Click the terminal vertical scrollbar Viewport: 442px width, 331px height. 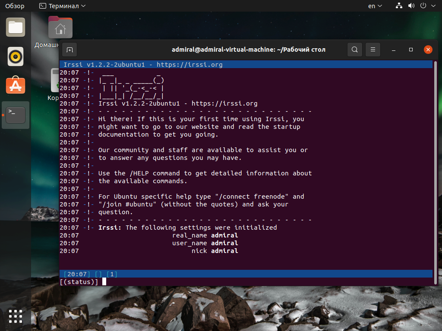(435, 172)
